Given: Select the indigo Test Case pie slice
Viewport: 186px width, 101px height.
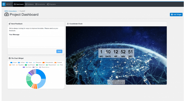Looking at the screenshot, I should (30, 74).
